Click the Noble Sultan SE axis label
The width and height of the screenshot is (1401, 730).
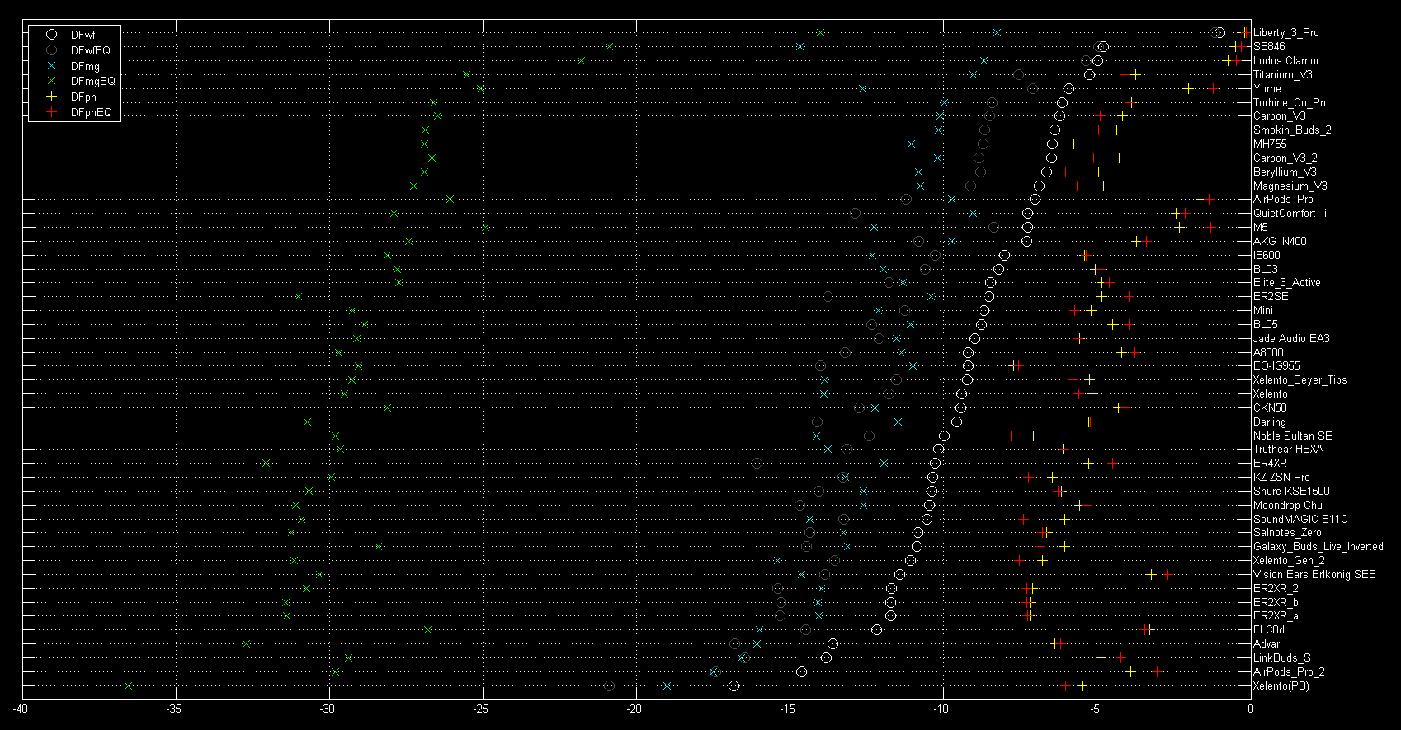point(1292,436)
